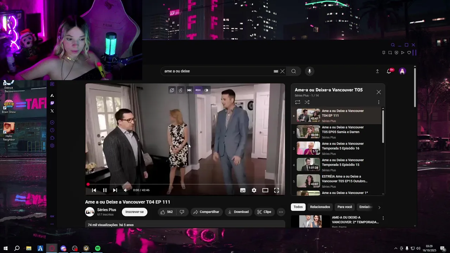Clear the search text with the X icon

tap(282, 71)
